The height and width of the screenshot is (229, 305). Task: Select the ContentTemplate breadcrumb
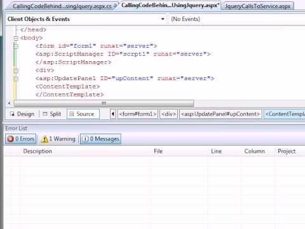[x=285, y=114]
